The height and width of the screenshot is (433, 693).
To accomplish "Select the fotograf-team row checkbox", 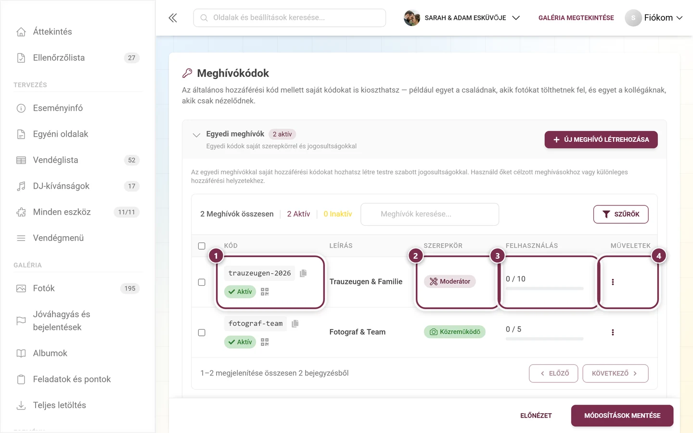I will tap(202, 333).
